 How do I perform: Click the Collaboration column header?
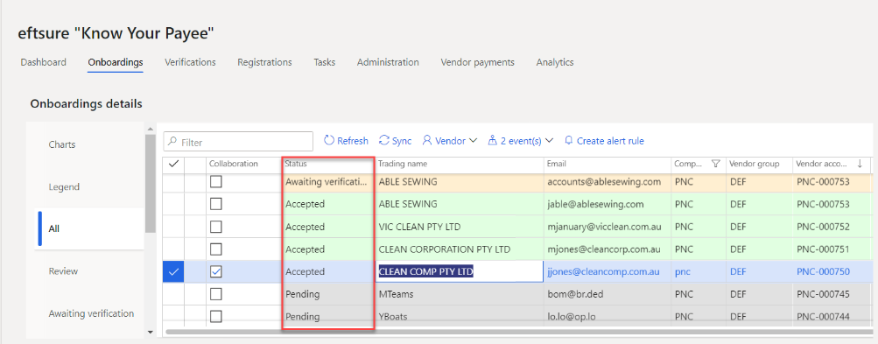(234, 164)
